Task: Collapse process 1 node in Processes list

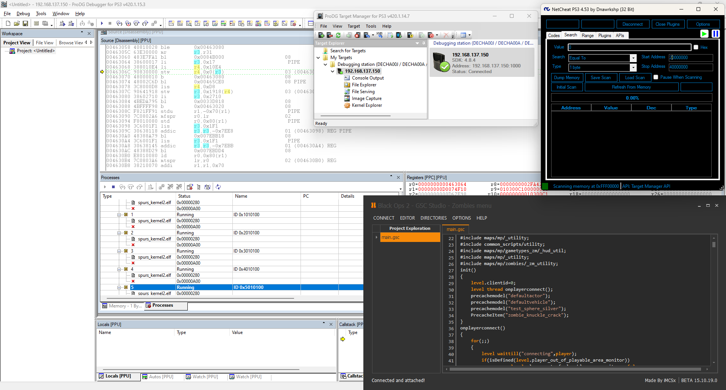Action: [119, 215]
